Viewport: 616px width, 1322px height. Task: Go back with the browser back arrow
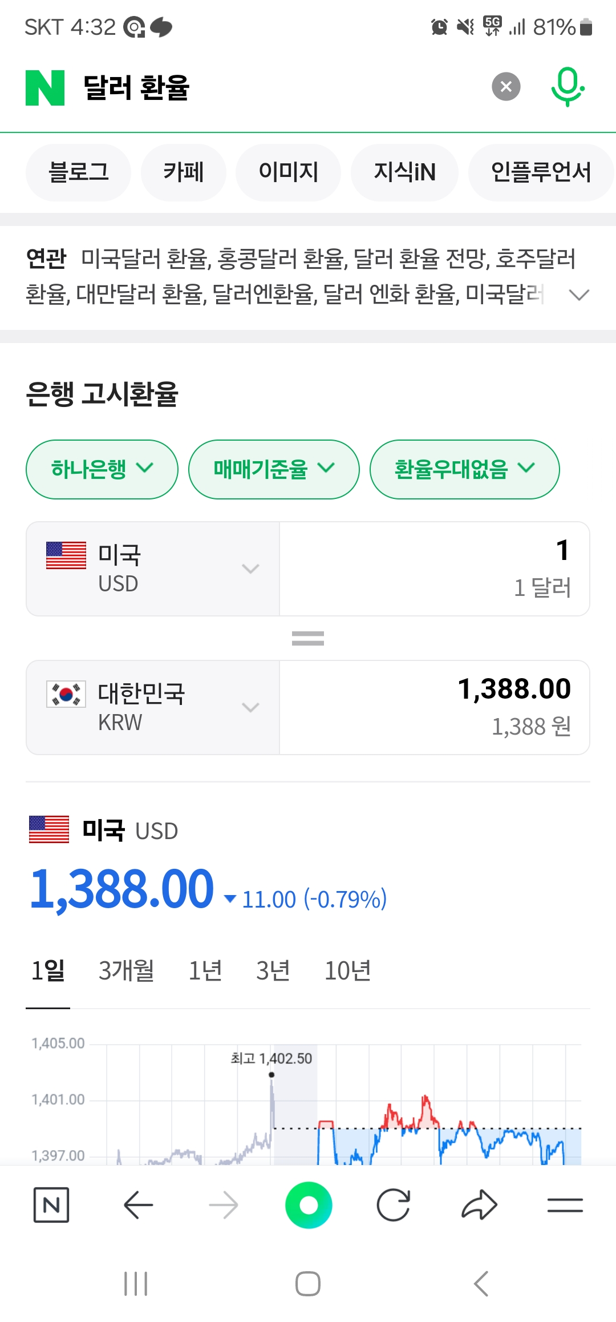138,1205
